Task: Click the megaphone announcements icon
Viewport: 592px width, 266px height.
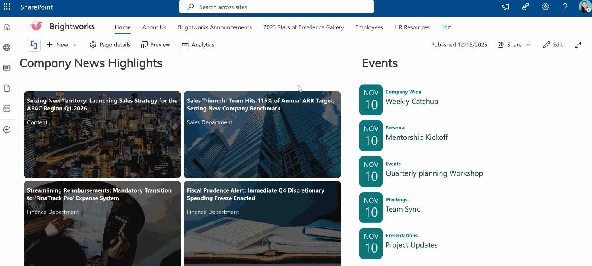Action: pyautogui.click(x=505, y=7)
